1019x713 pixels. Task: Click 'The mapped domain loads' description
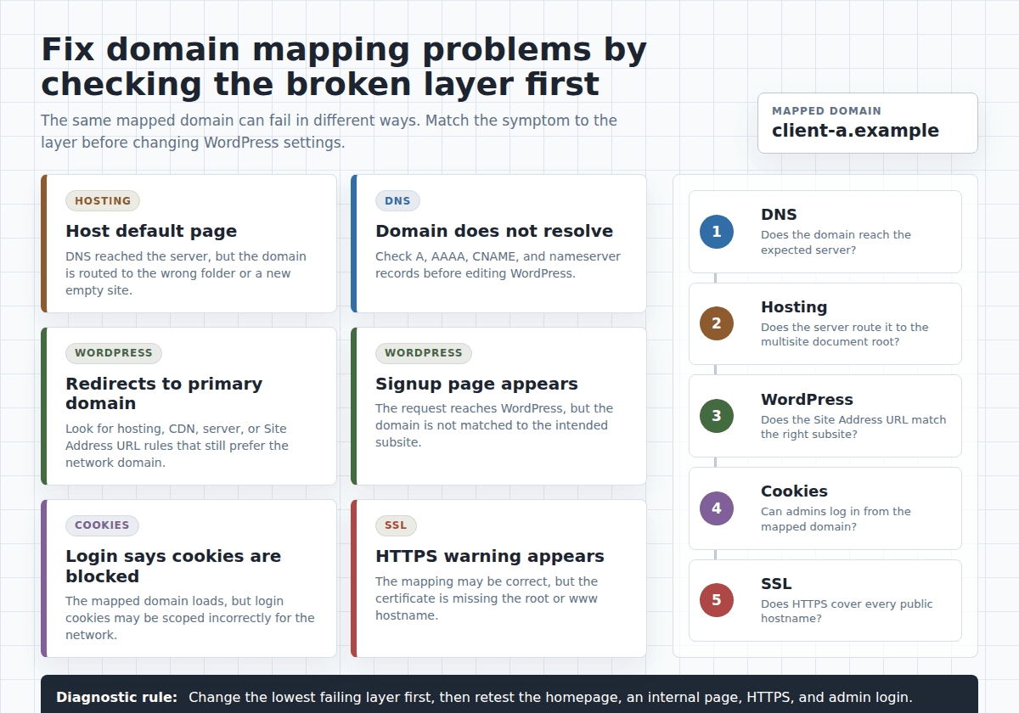[190, 618]
